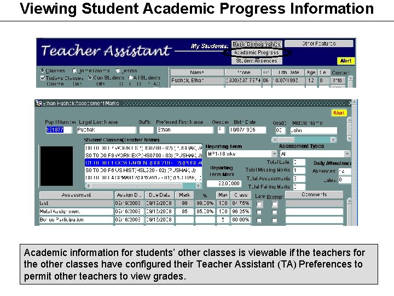Click the Gender field
Screen dimensions: 394x296
[x=221, y=130]
